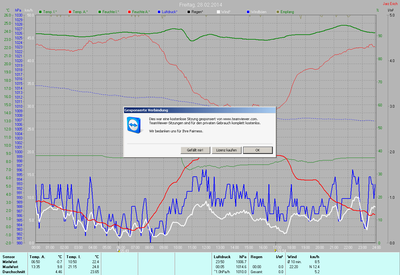Select the 'Empfang' legend label

tap(287, 12)
